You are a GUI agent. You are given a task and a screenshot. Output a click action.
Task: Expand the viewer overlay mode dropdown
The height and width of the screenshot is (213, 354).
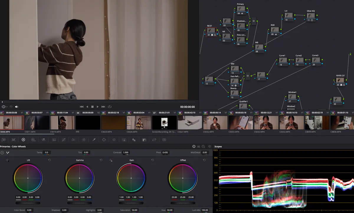tap(4, 107)
